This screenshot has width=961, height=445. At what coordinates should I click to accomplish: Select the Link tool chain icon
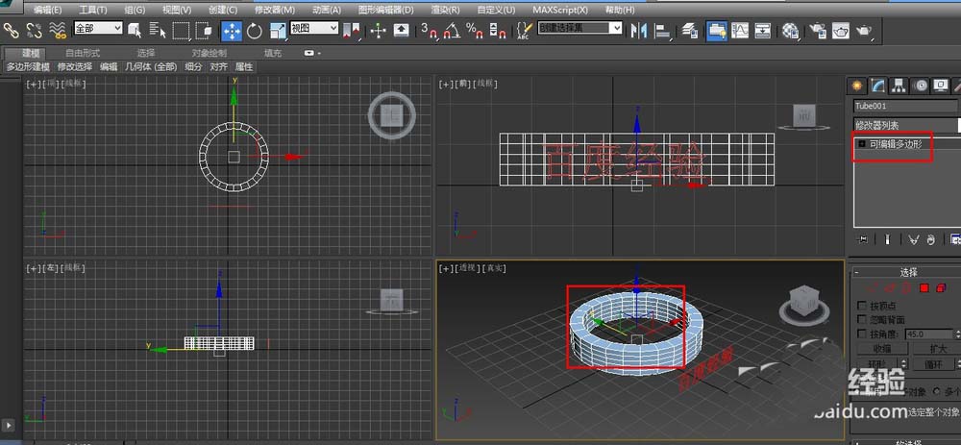click(x=11, y=30)
